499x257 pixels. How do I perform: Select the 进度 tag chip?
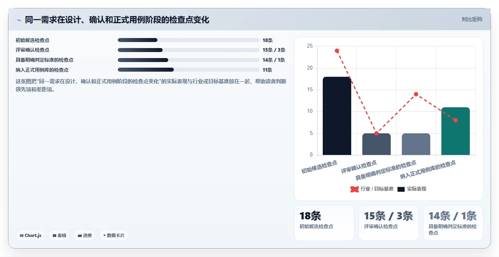[x=85, y=235]
